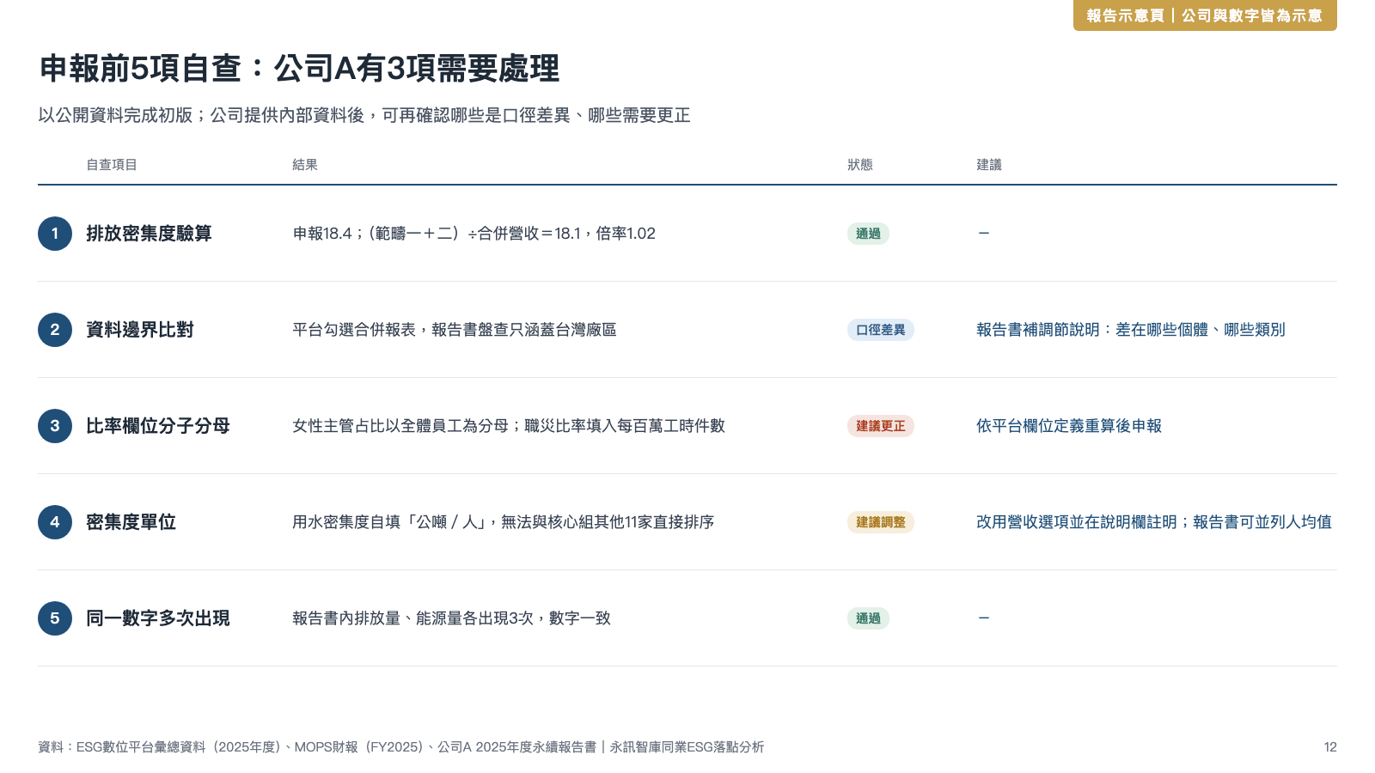The width and height of the screenshot is (1375, 773).
Task: Click the number 3 circle badge
Action: [x=55, y=426]
